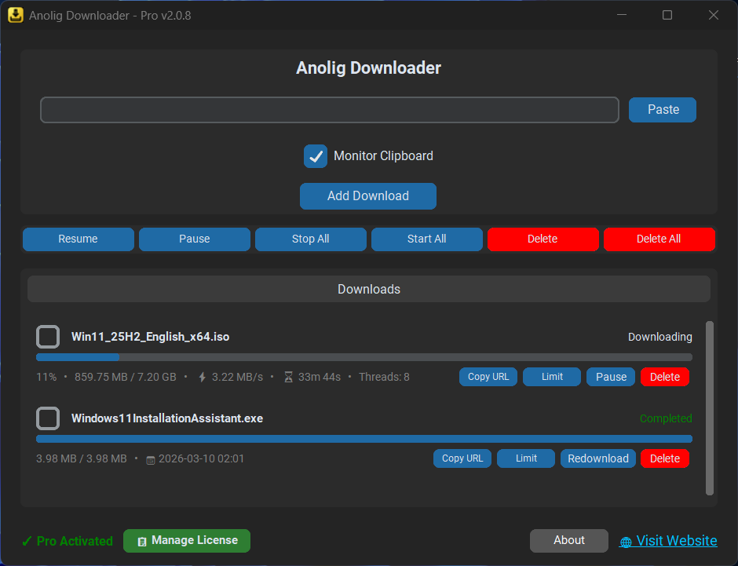Pause the Win11 ISO download
Image resolution: width=738 pixels, height=566 pixels.
pyautogui.click(x=610, y=377)
